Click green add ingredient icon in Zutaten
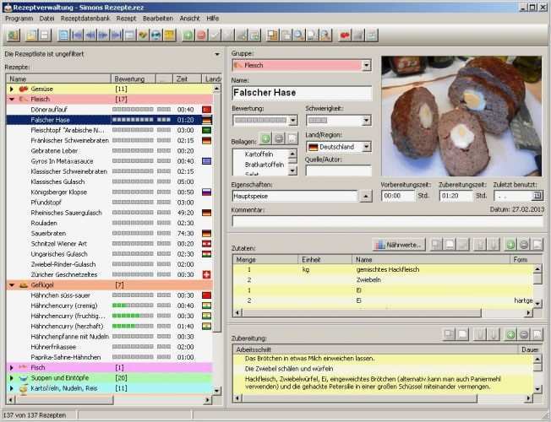Screen dimensions: 551x422 click(510, 244)
